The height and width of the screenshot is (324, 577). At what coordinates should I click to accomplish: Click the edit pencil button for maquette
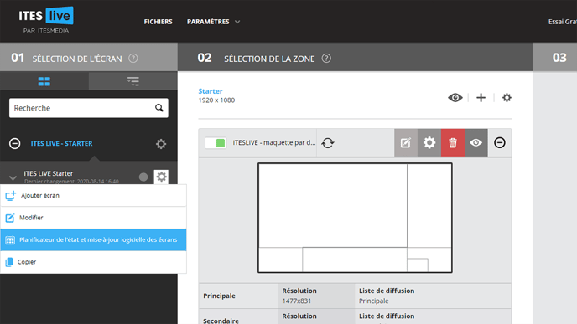(406, 142)
